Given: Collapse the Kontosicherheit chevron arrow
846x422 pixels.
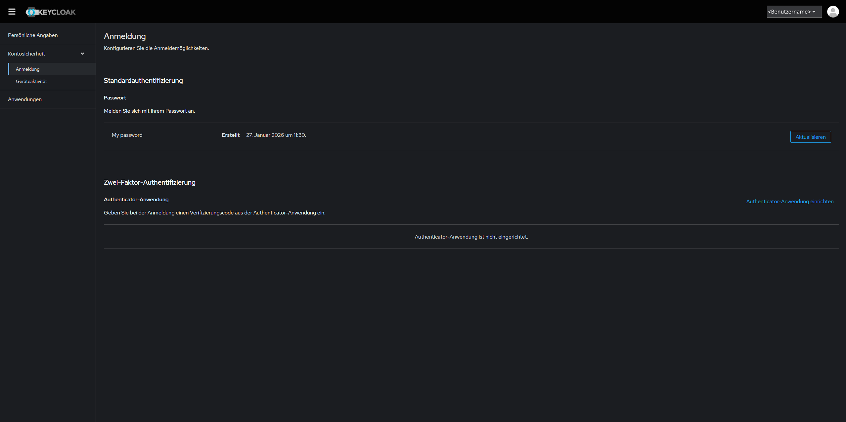Looking at the screenshot, I should [82, 54].
